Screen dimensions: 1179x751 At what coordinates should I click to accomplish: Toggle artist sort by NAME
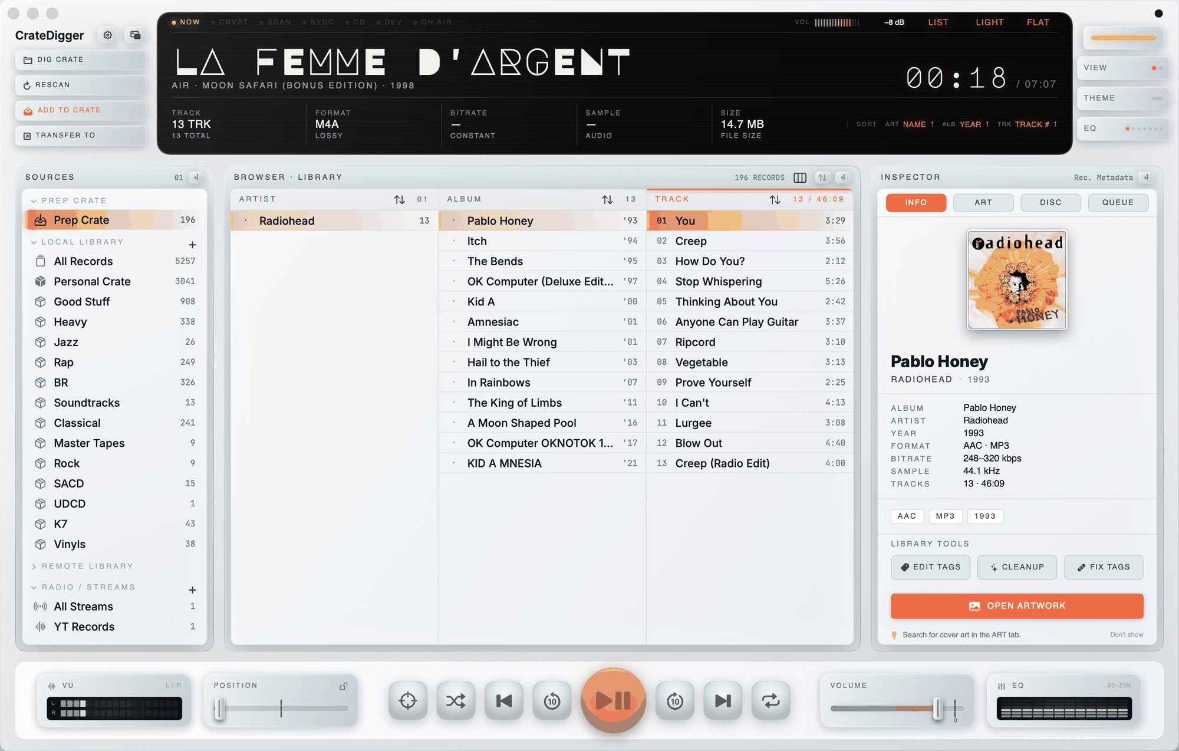pos(918,124)
